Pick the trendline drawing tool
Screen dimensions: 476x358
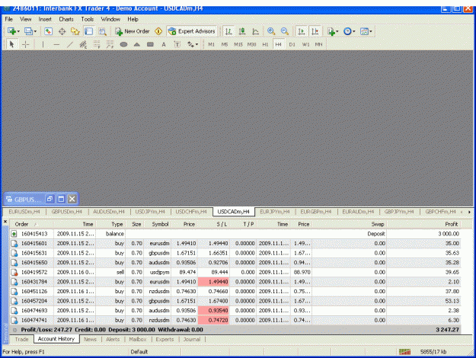[70, 44]
